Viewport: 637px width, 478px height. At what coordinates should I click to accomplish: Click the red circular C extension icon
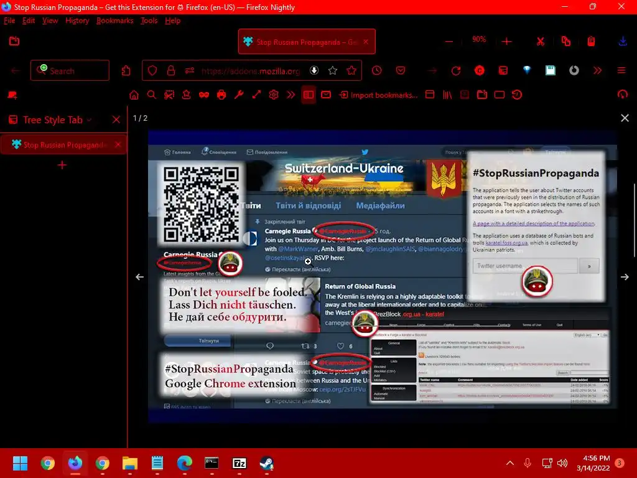click(x=480, y=71)
